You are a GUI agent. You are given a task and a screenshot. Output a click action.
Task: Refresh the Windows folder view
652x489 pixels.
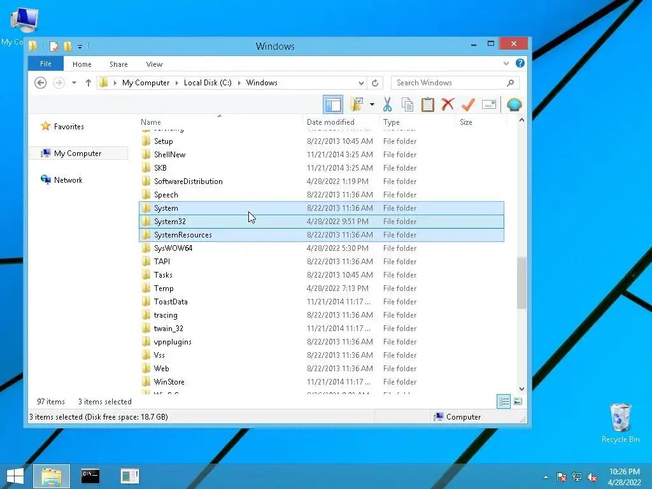pyautogui.click(x=375, y=83)
